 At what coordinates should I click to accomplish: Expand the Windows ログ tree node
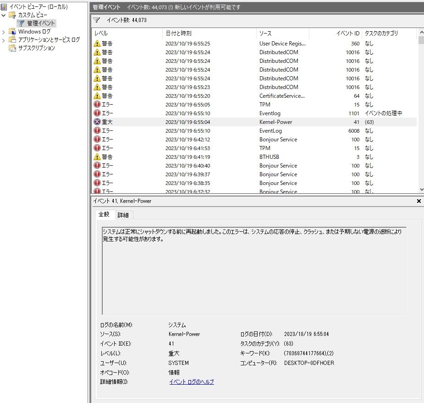[x=4, y=32]
